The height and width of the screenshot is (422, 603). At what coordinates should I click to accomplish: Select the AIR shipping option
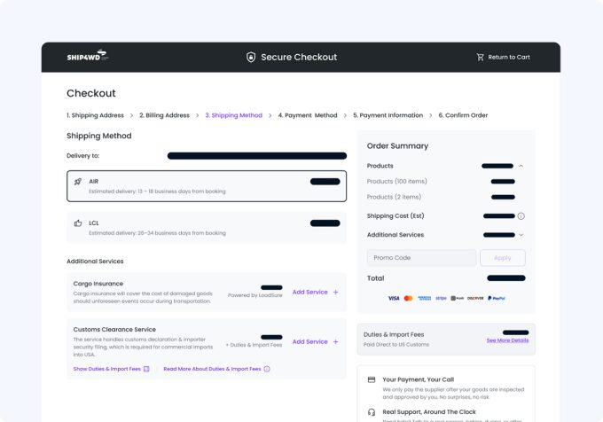tap(207, 186)
